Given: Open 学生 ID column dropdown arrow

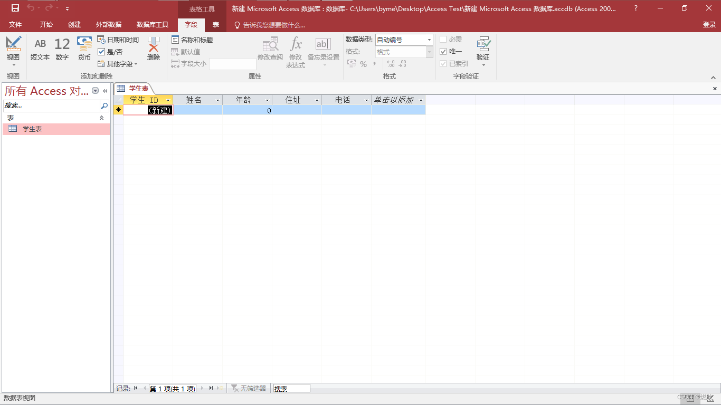Looking at the screenshot, I should [x=168, y=100].
